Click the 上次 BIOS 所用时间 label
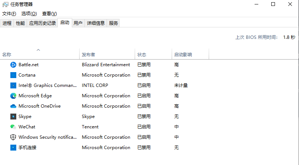 (256, 37)
